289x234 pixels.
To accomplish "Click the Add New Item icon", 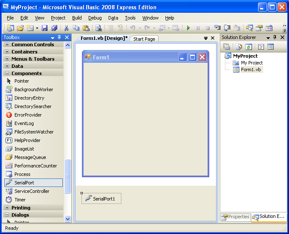I will 30,28.
